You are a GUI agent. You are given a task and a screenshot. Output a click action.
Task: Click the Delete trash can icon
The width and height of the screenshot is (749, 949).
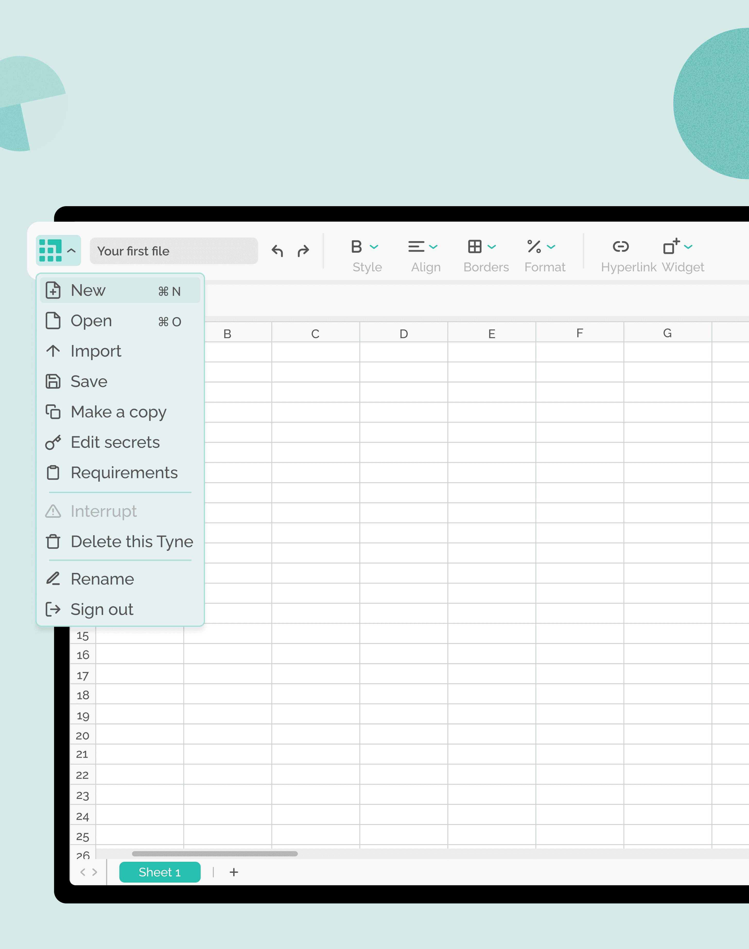[x=53, y=542]
